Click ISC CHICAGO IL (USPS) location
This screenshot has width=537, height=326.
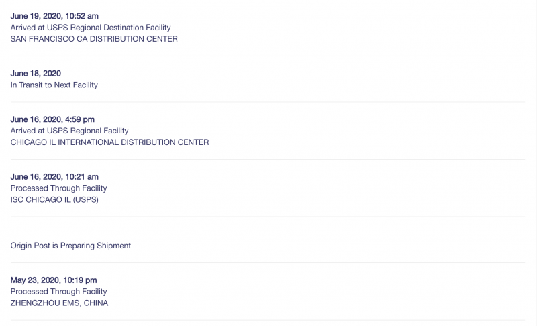coord(54,200)
